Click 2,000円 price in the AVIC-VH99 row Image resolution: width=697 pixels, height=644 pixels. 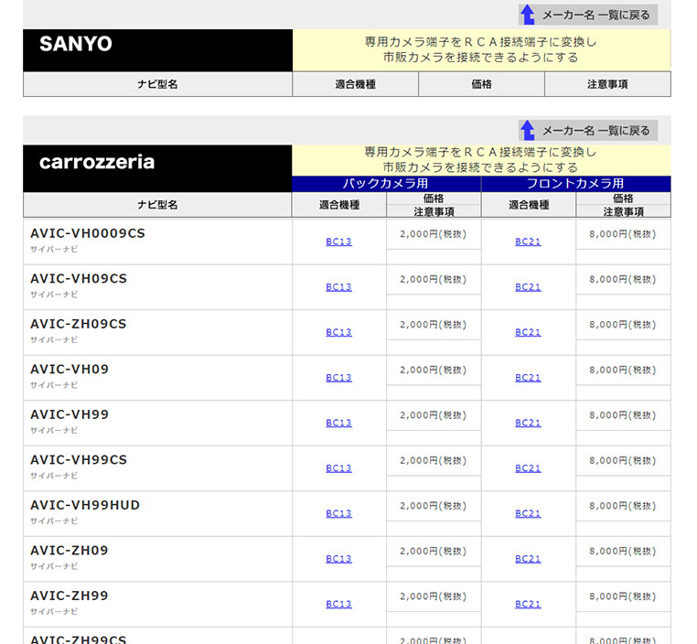click(x=433, y=415)
